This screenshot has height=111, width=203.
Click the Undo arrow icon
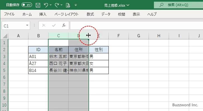tap(46, 5)
